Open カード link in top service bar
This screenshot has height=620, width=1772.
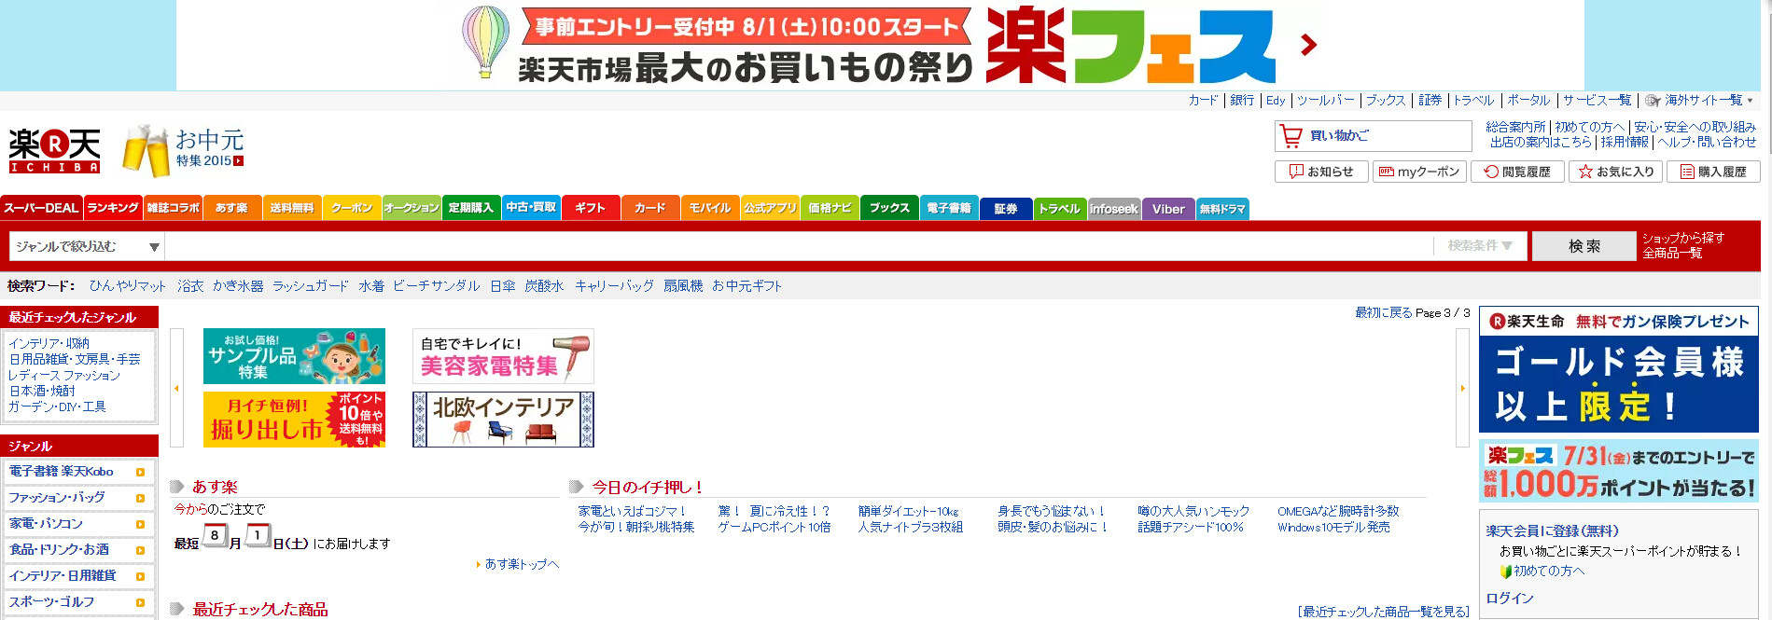1203,100
